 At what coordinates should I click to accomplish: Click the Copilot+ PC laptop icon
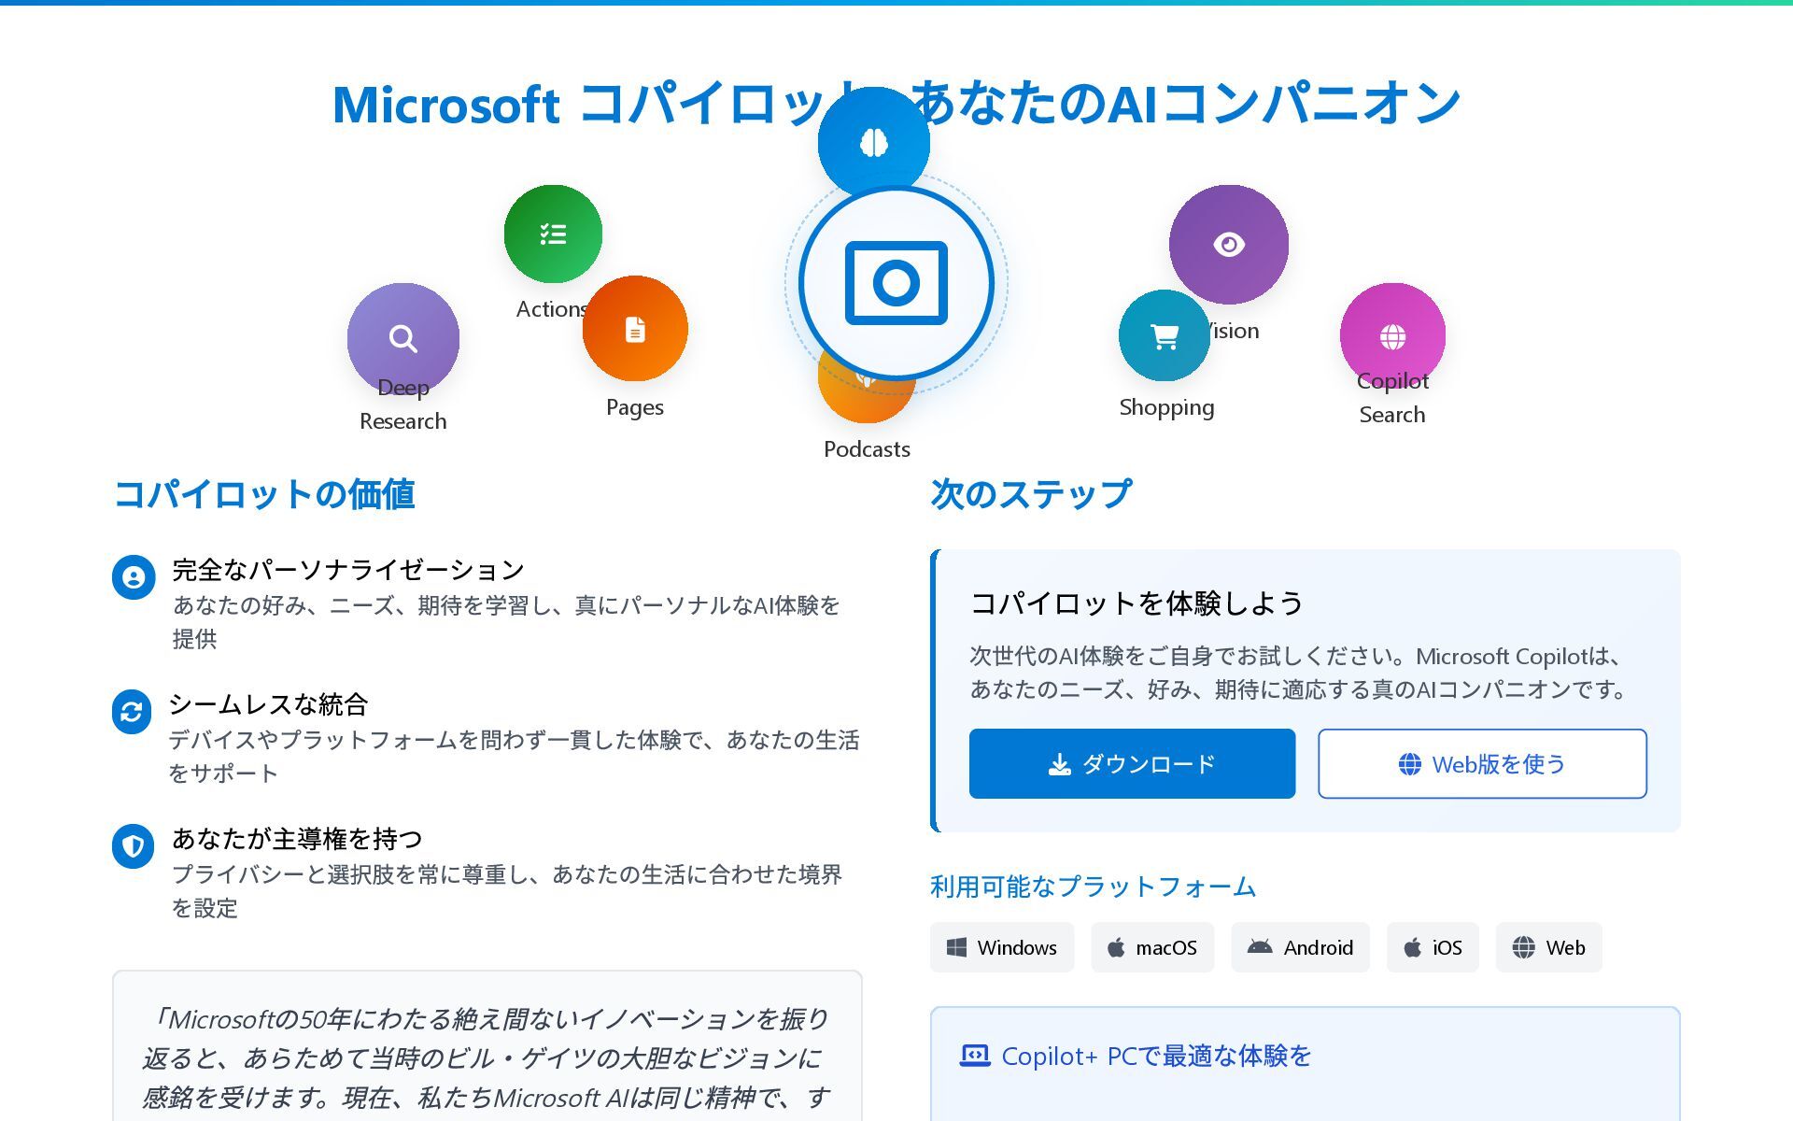975,1056
